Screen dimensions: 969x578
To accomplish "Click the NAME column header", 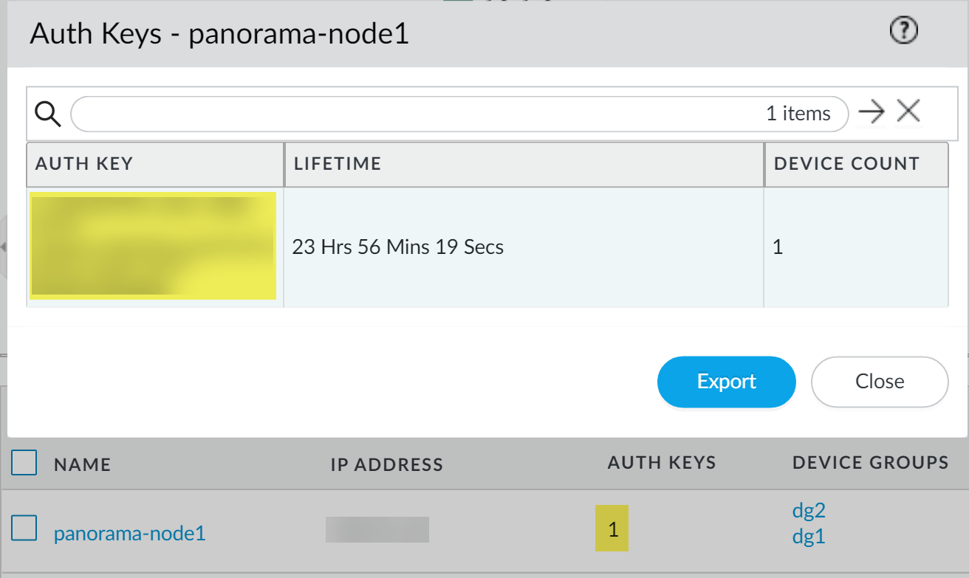I will (82, 464).
